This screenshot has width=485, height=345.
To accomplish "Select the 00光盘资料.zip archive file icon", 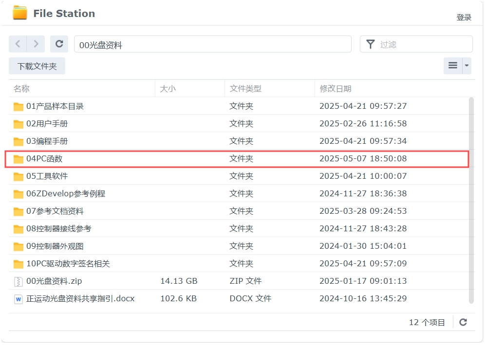I will pyautogui.click(x=19, y=281).
